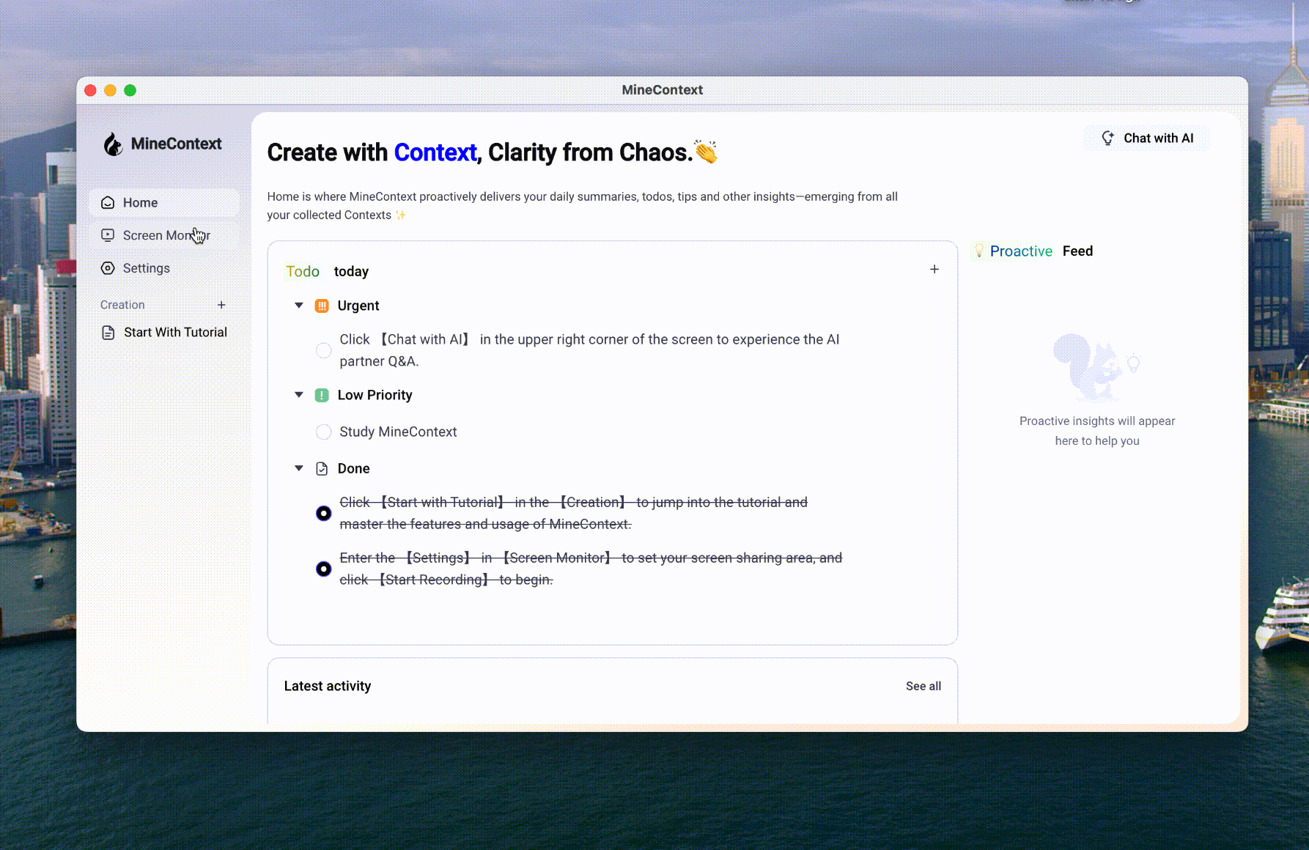Add new creation with plus icon
The height and width of the screenshot is (850, 1309).
click(221, 305)
